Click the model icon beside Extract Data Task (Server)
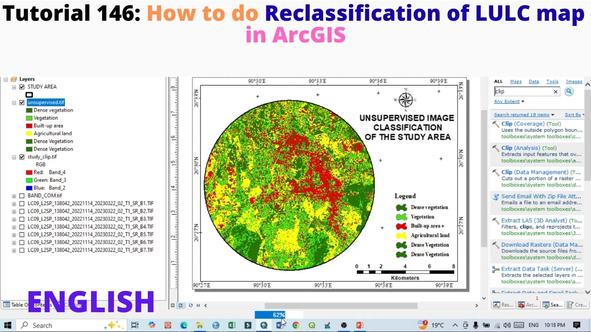 click(495, 269)
